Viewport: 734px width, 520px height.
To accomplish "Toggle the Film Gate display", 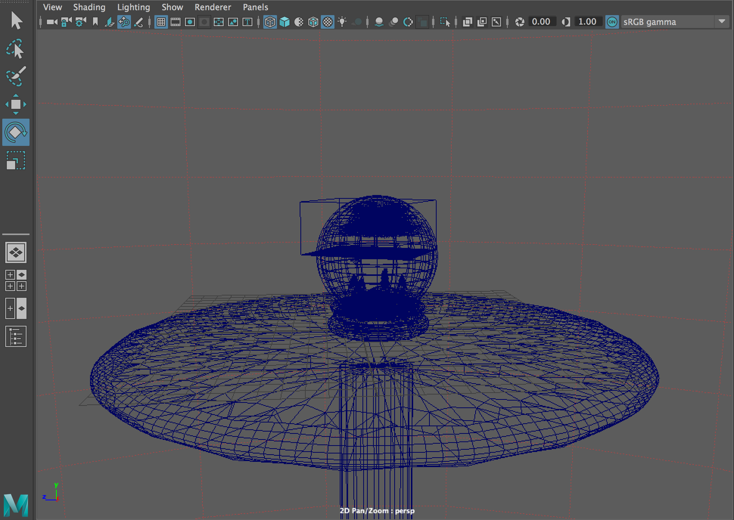I will (x=176, y=22).
